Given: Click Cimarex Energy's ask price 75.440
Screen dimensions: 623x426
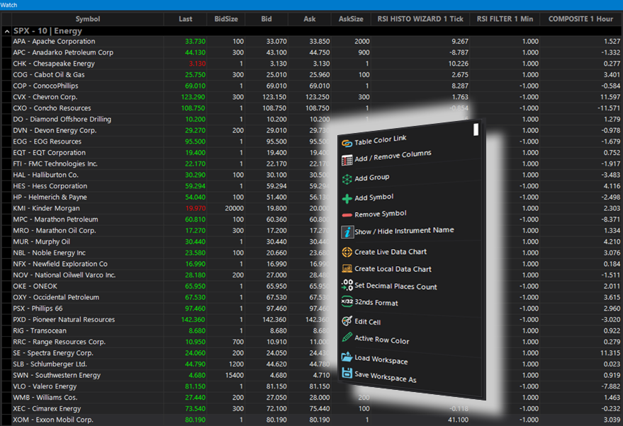Looking at the screenshot, I should tap(320, 408).
